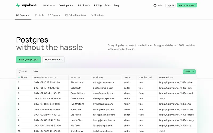Click the Auth lock icon
Image resolution: width=213 pixels, height=133 pixels.
36,15
